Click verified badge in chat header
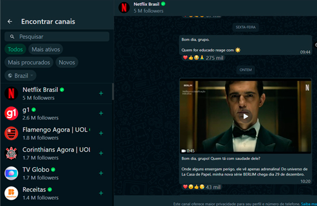This screenshot has width=317, height=206. coord(163,4)
